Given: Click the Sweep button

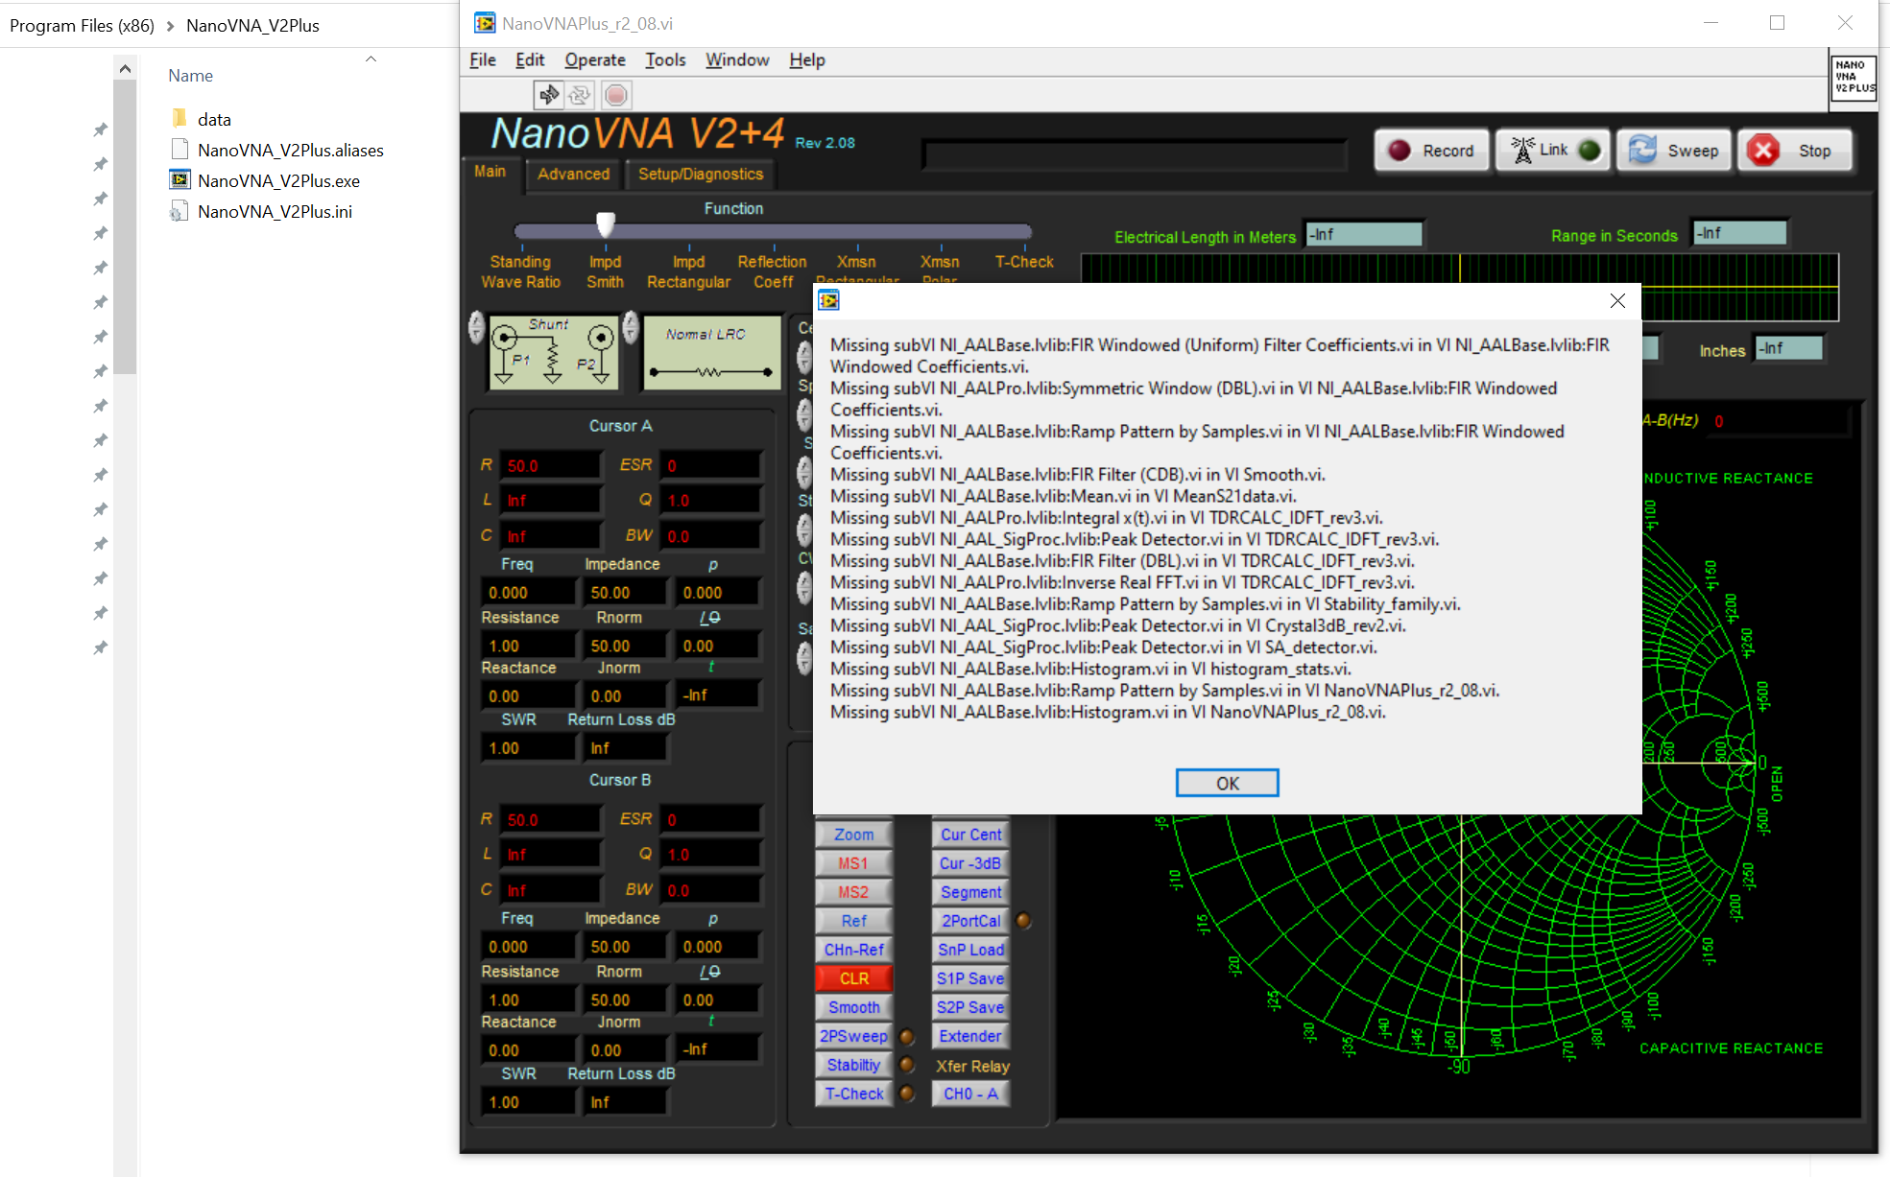Looking at the screenshot, I should tap(1674, 151).
